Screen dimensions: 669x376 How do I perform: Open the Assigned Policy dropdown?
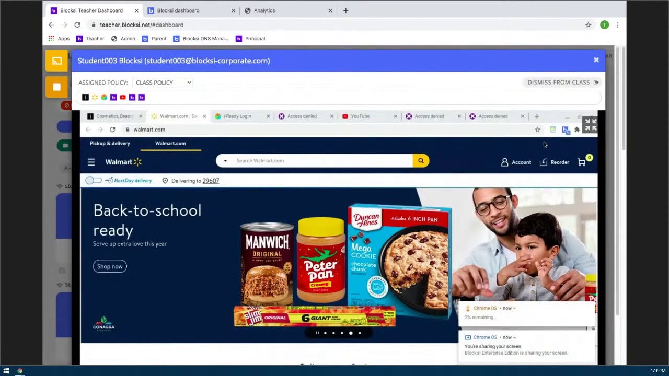point(163,83)
